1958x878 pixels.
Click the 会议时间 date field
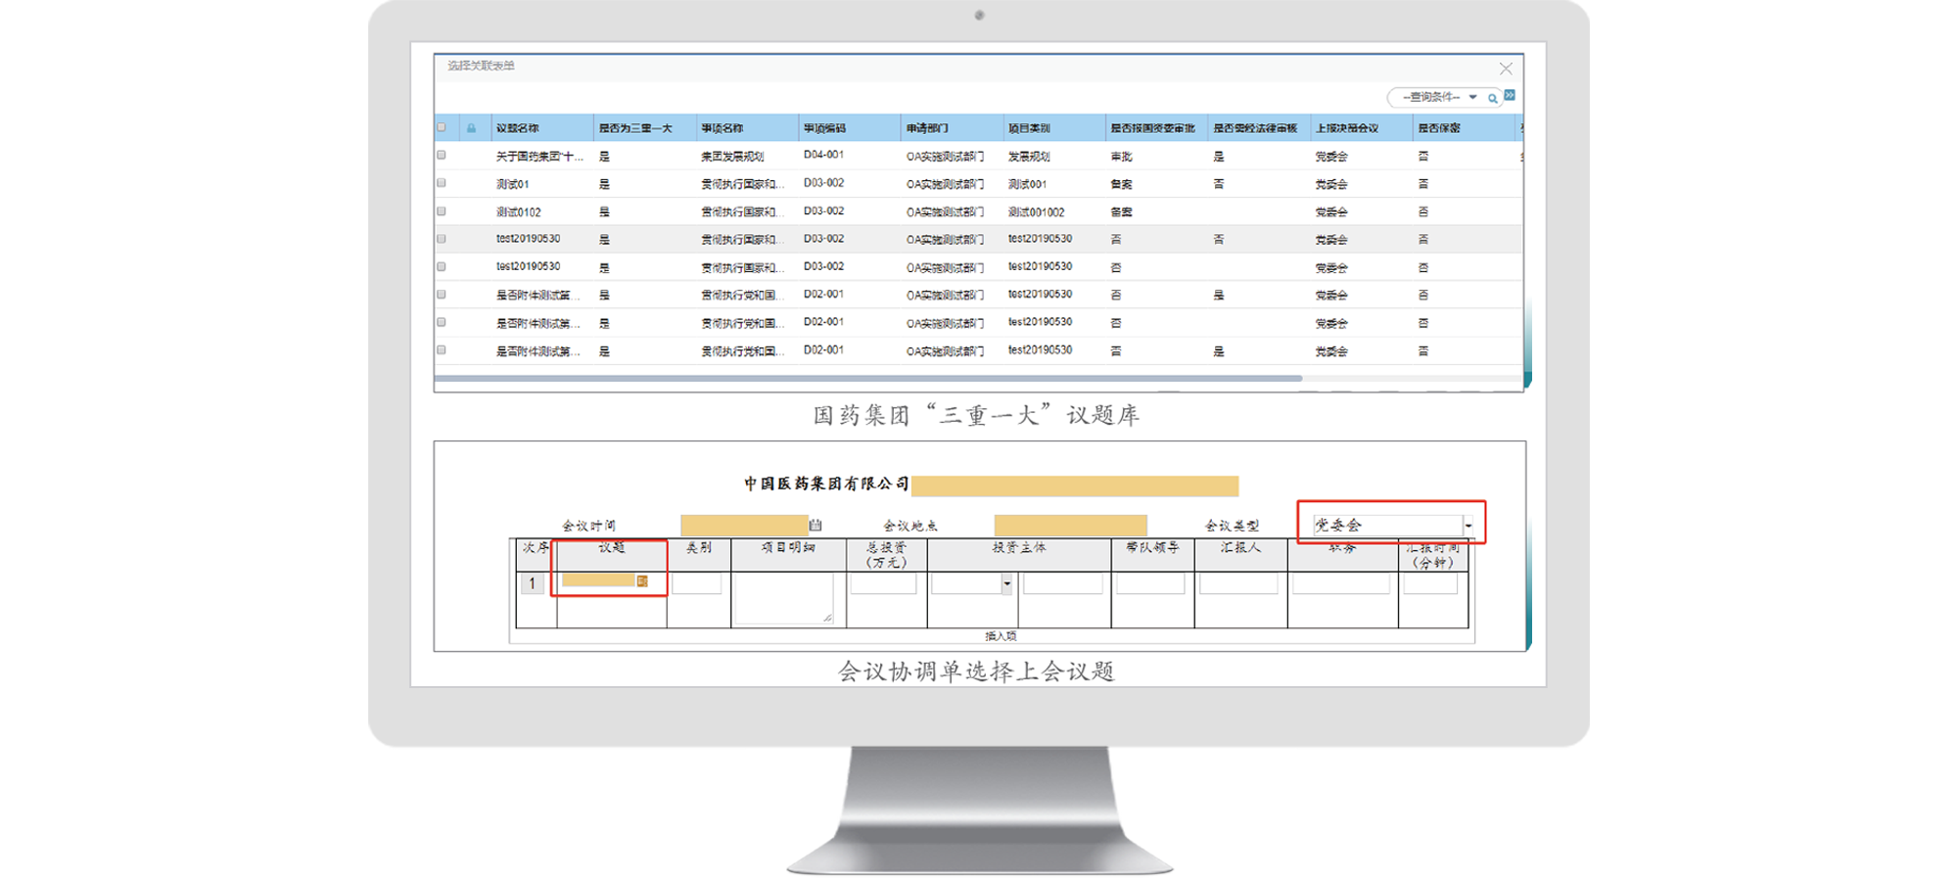pos(744,526)
